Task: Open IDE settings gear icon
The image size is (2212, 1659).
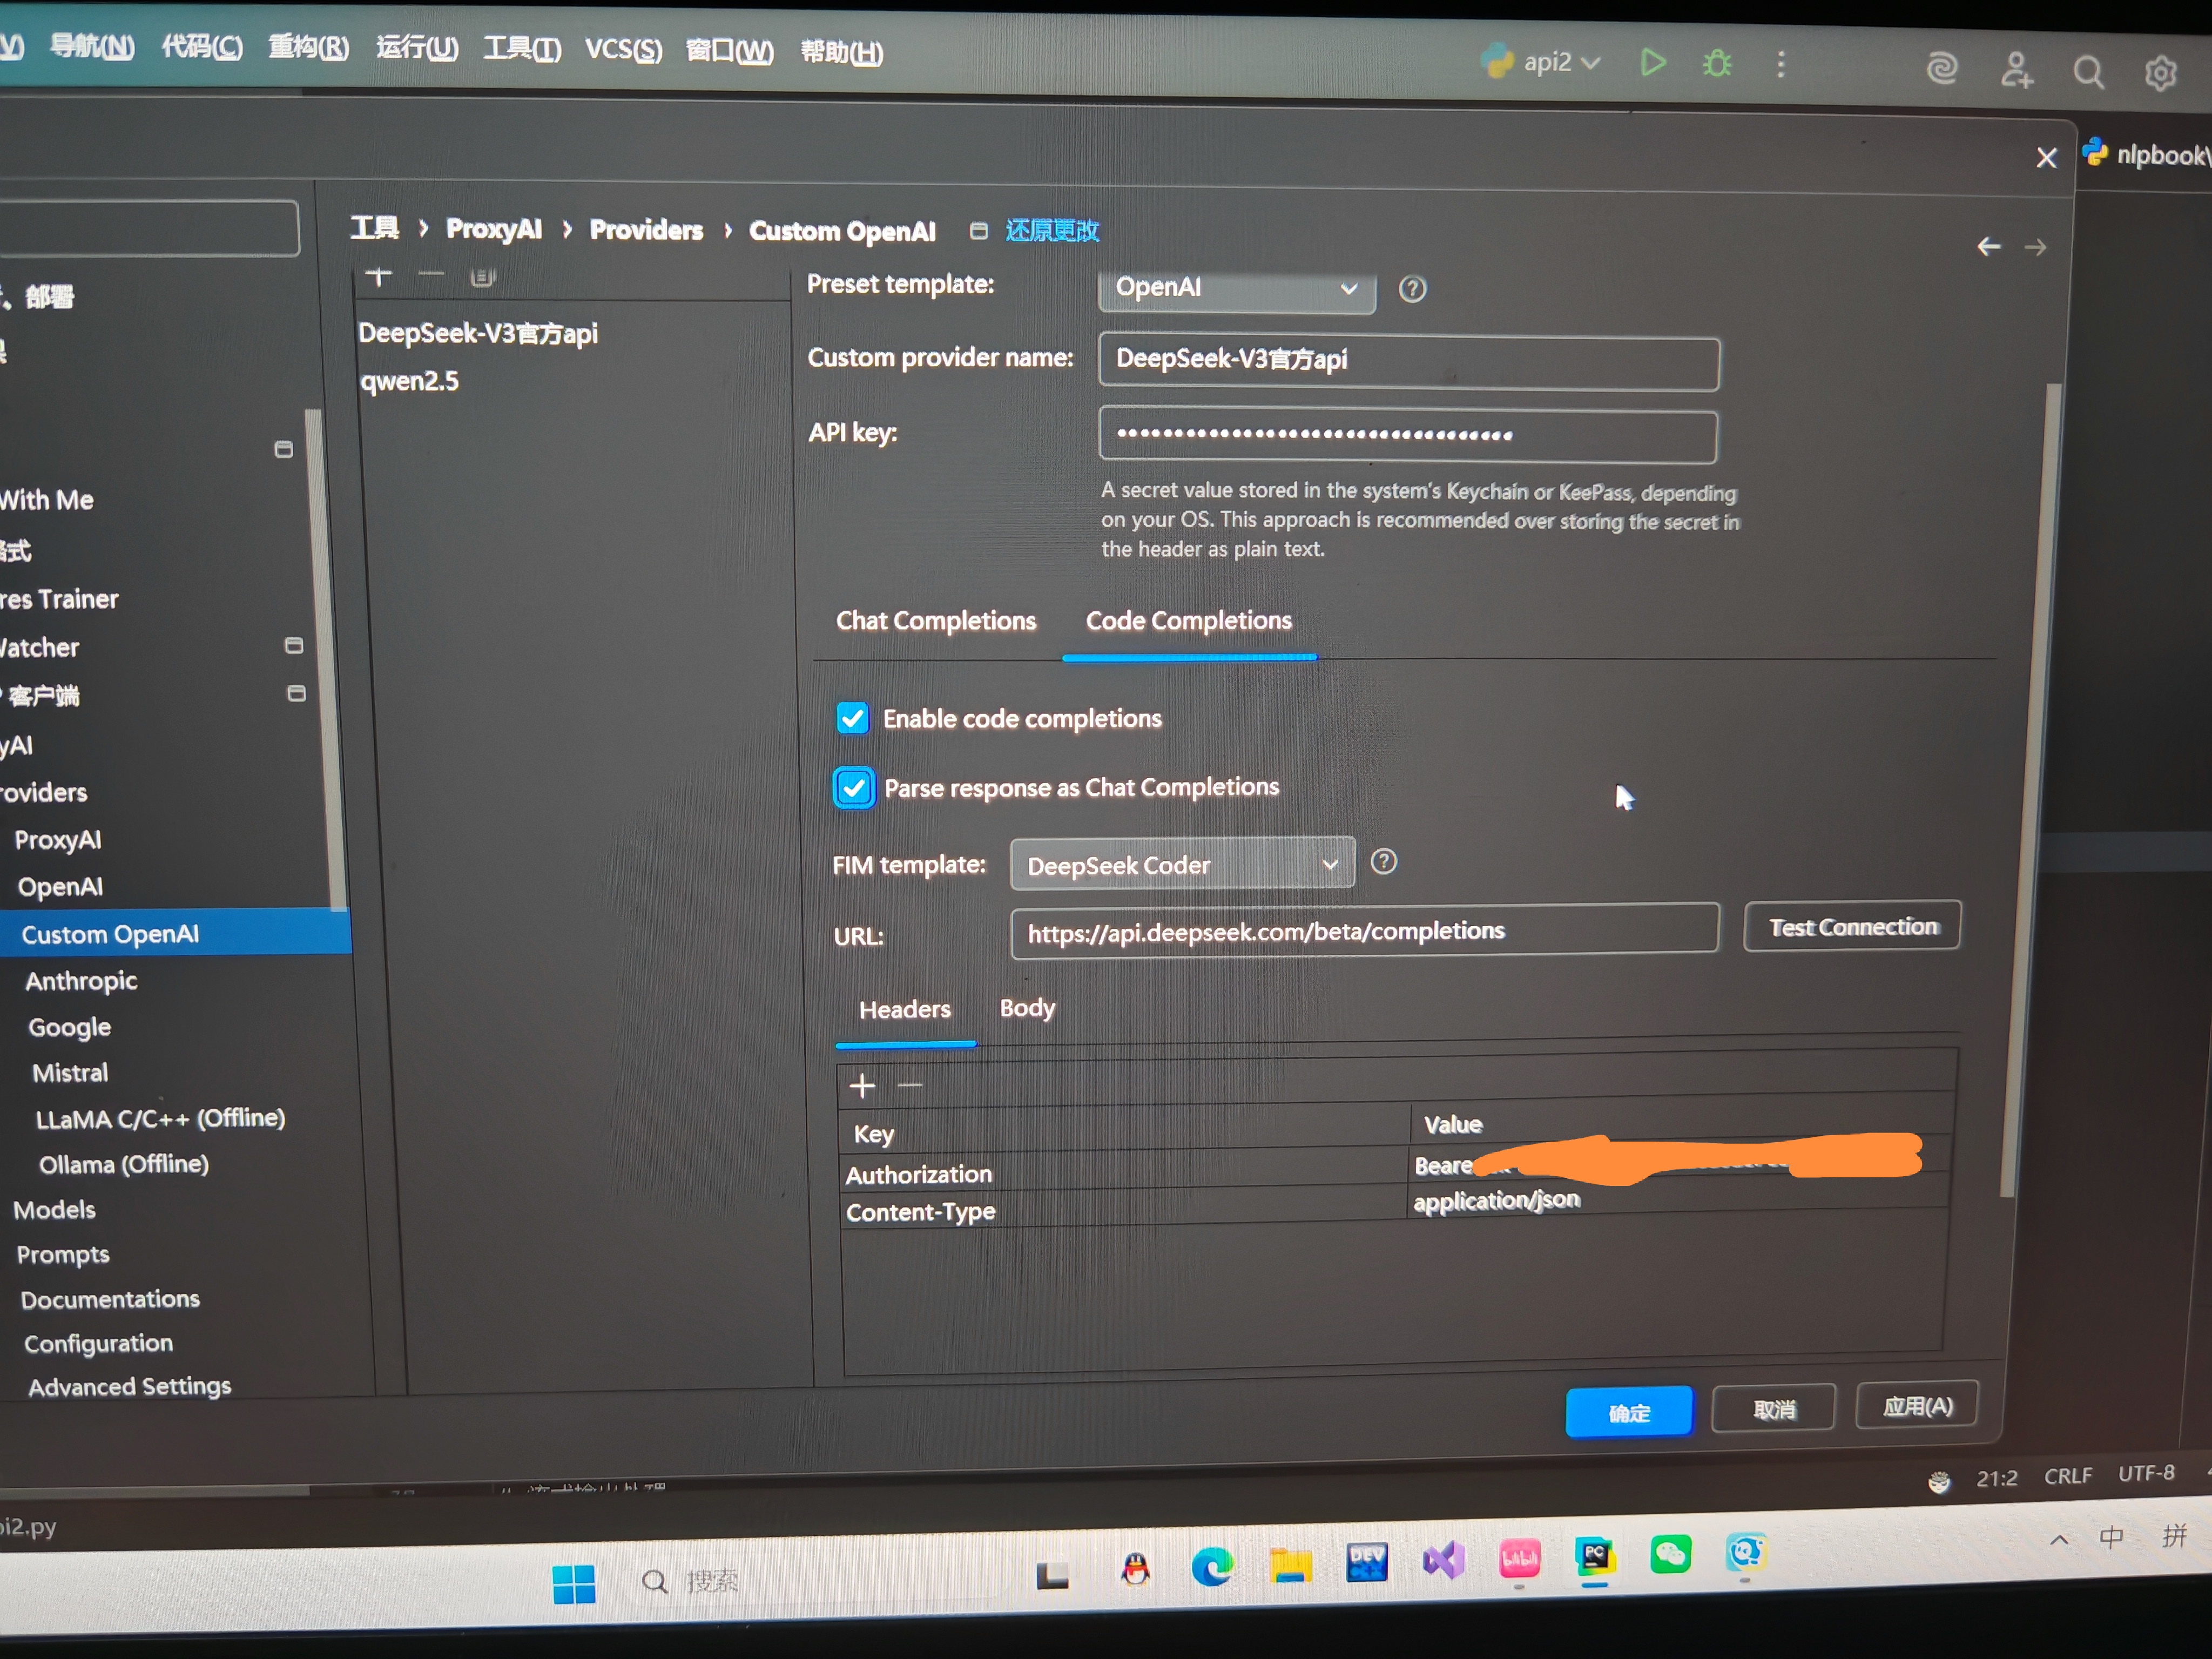Action: (x=2161, y=73)
